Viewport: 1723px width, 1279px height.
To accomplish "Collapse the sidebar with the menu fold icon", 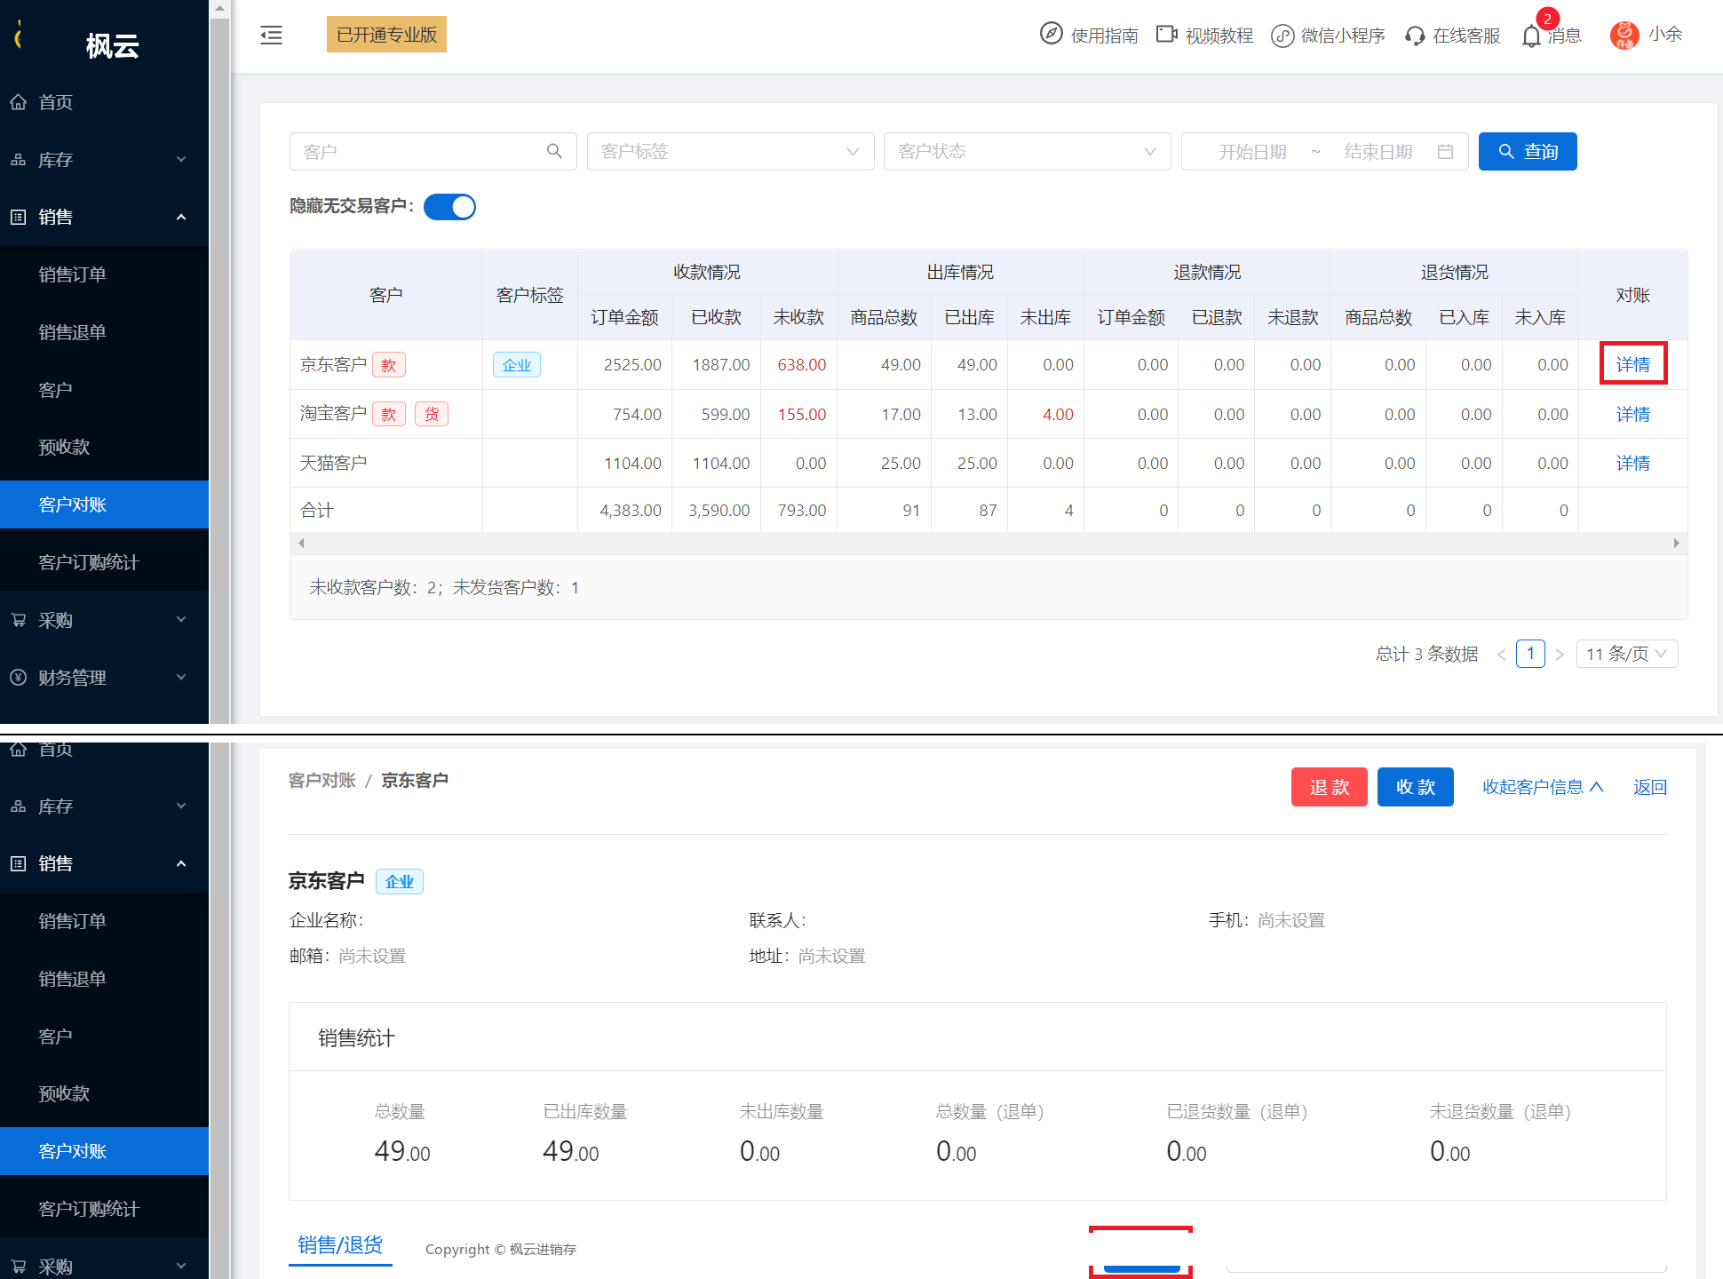I will (x=271, y=36).
